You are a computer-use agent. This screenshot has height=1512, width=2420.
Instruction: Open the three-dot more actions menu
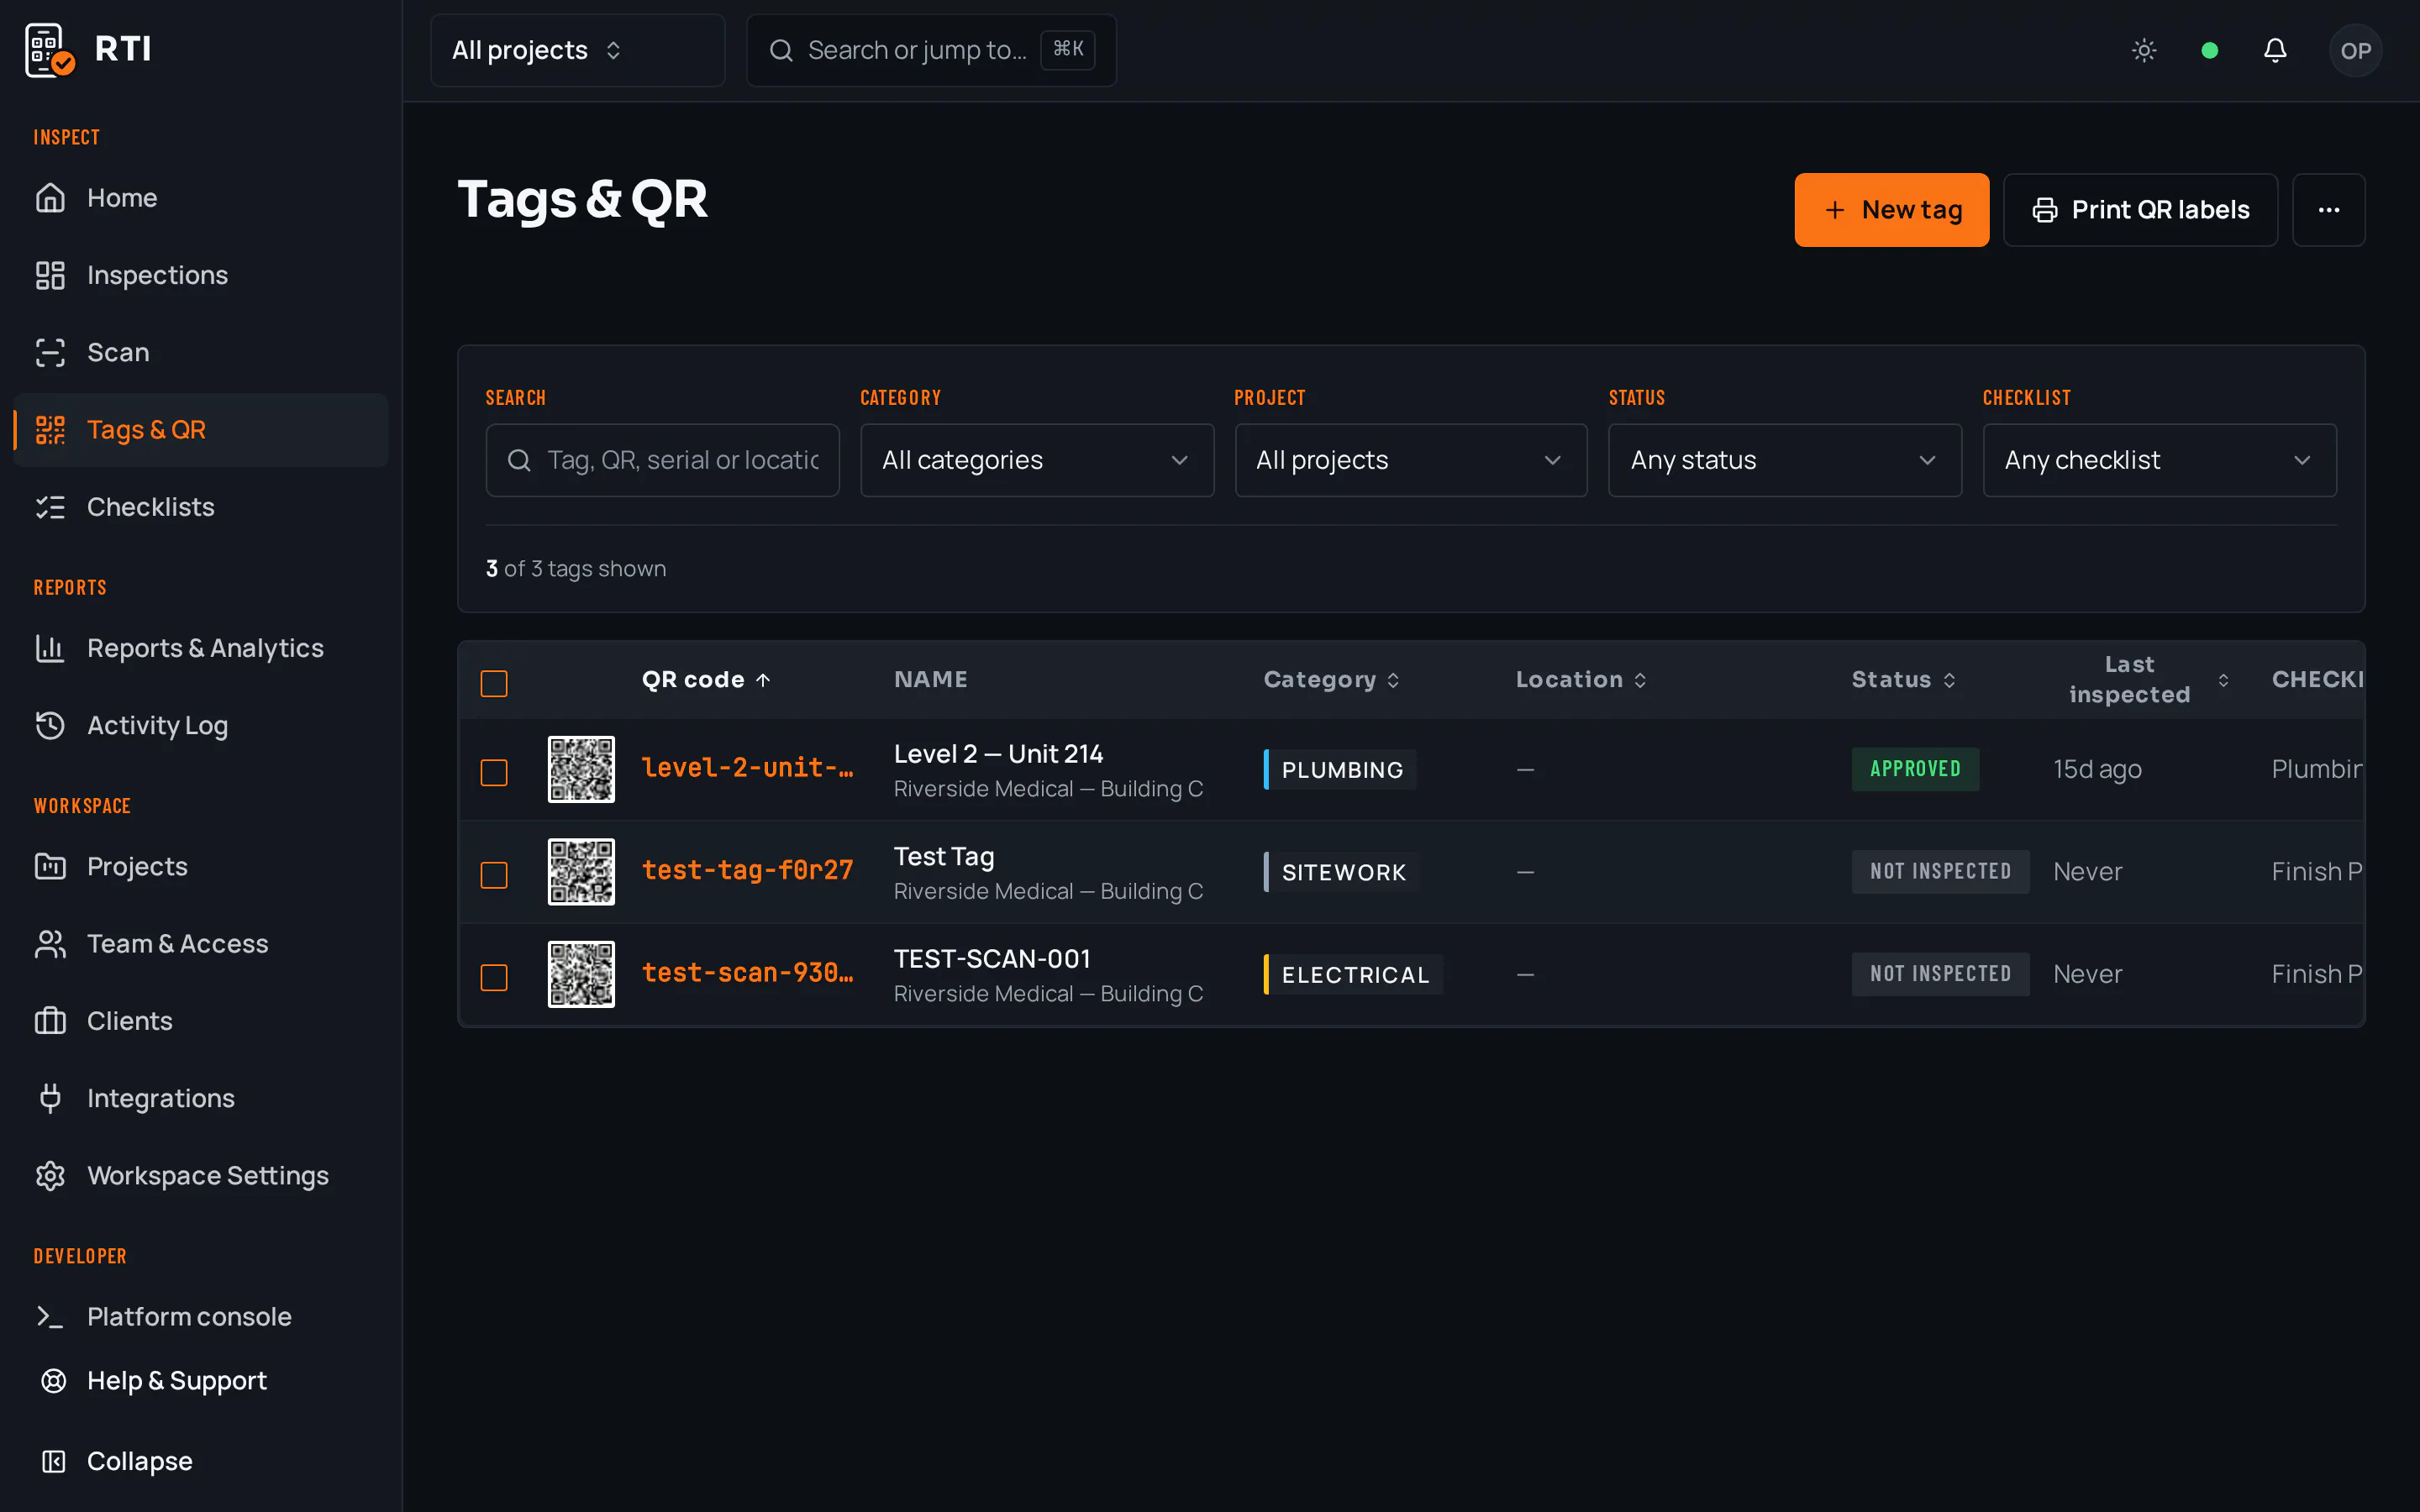click(2329, 210)
